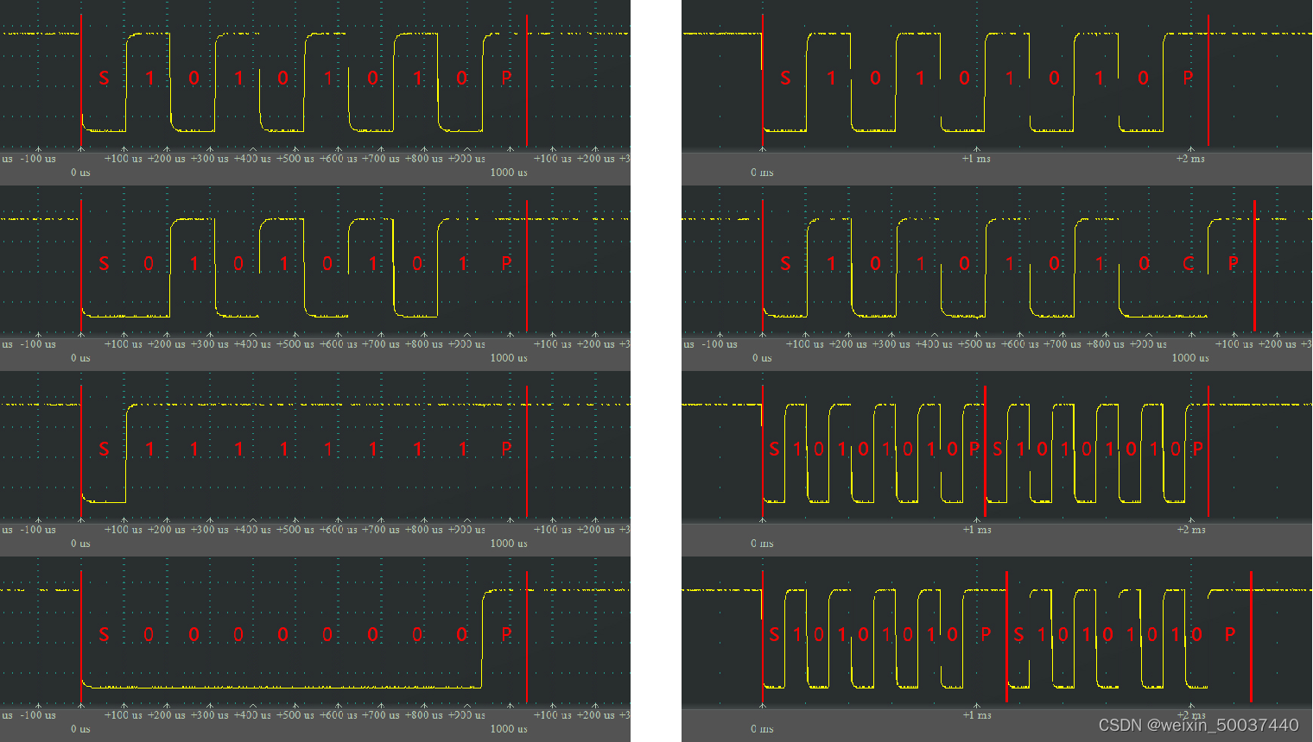Click the "P" label right after the "C" bit
The height and width of the screenshot is (742, 1313).
coord(1234,263)
